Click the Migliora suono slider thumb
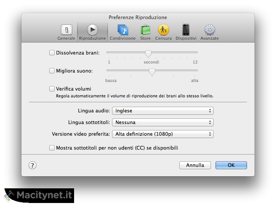Screen dimensions: 276x206 [152, 71]
